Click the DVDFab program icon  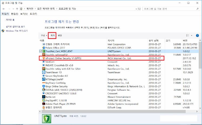point(44,90)
